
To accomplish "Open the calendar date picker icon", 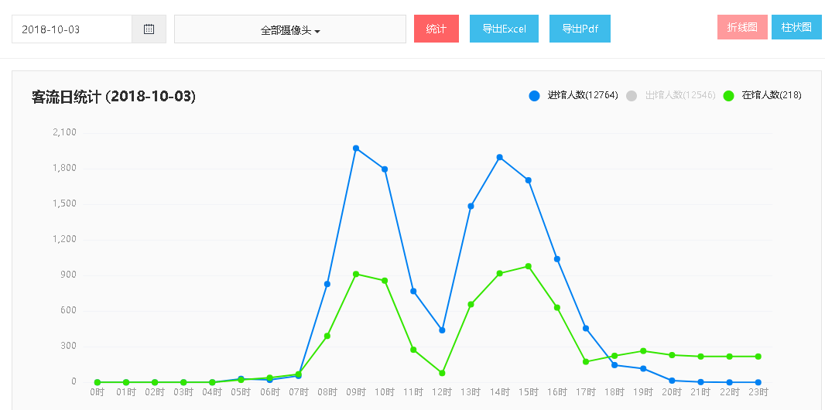I will (x=149, y=29).
